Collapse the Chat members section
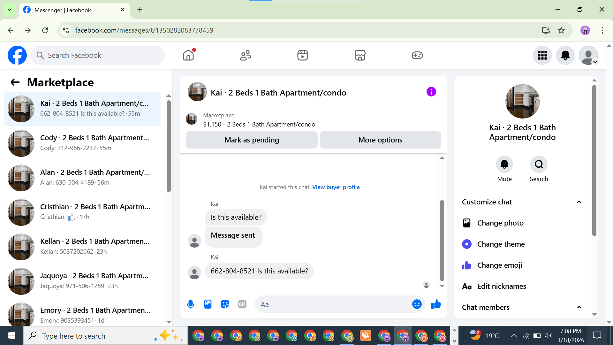The height and width of the screenshot is (345, 613). pyautogui.click(x=579, y=307)
